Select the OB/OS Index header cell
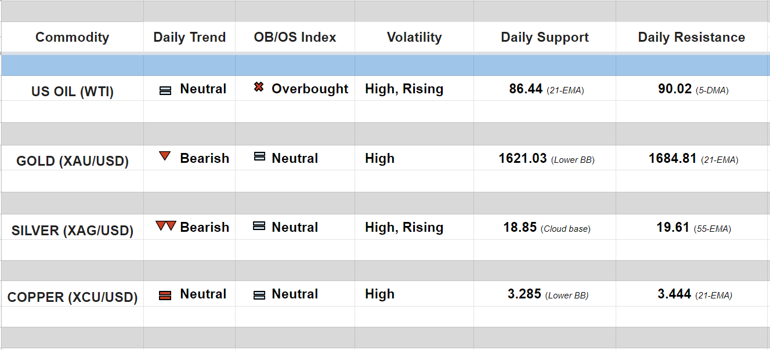The image size is (770, 350). click(x=295, y=37)
